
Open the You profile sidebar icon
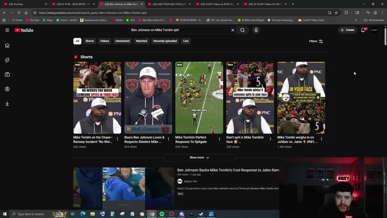[7, 89]
